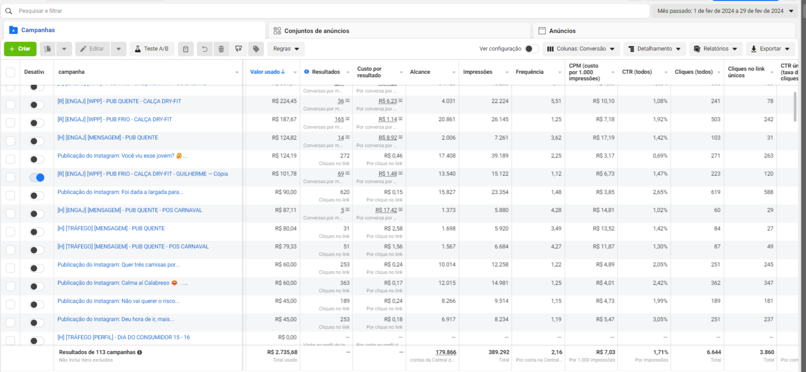The height and width of the screenshot is (372, 806).
Task: Open the Frequência column header dropdown arrow
Action: click(560, 72)
